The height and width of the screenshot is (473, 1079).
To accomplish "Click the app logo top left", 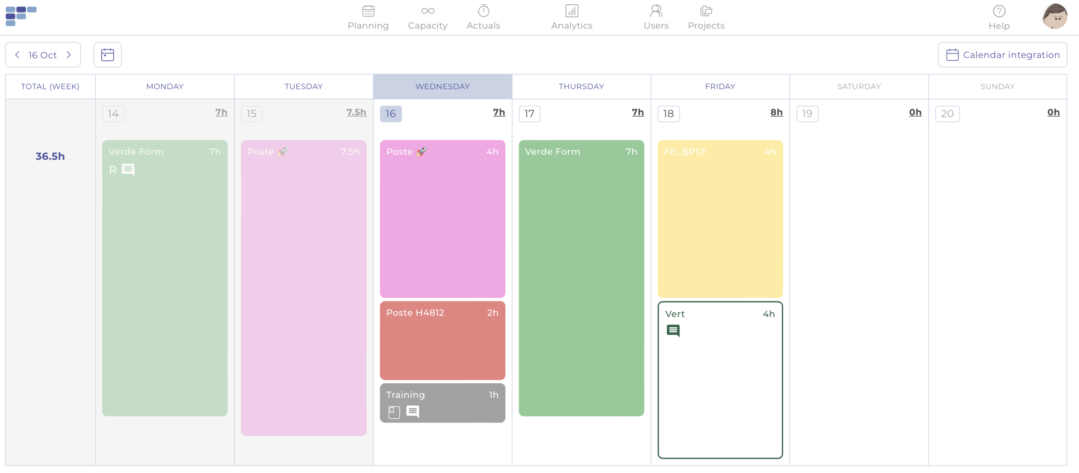I will (x=21, y=16).
